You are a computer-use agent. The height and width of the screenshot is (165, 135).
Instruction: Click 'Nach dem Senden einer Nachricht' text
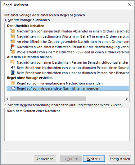tap(33, 111)
